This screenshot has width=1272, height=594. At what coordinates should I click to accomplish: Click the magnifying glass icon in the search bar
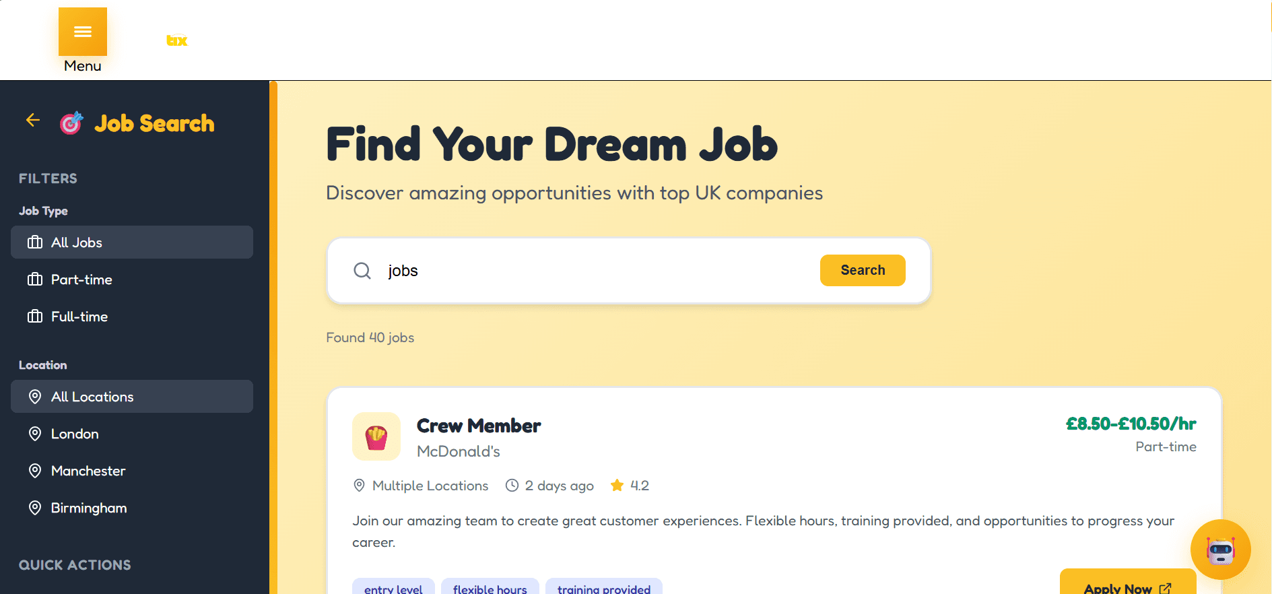[362, 270]
